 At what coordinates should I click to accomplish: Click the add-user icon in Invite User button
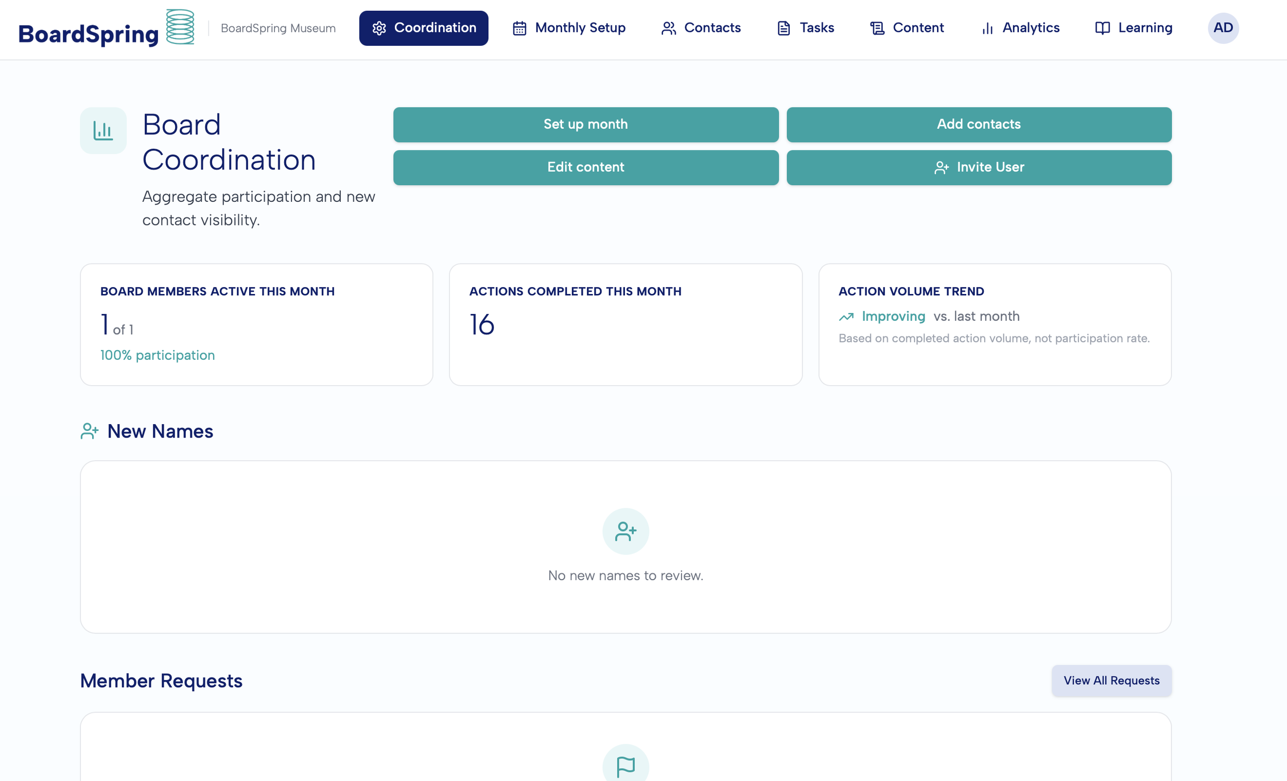pos(941,168)
